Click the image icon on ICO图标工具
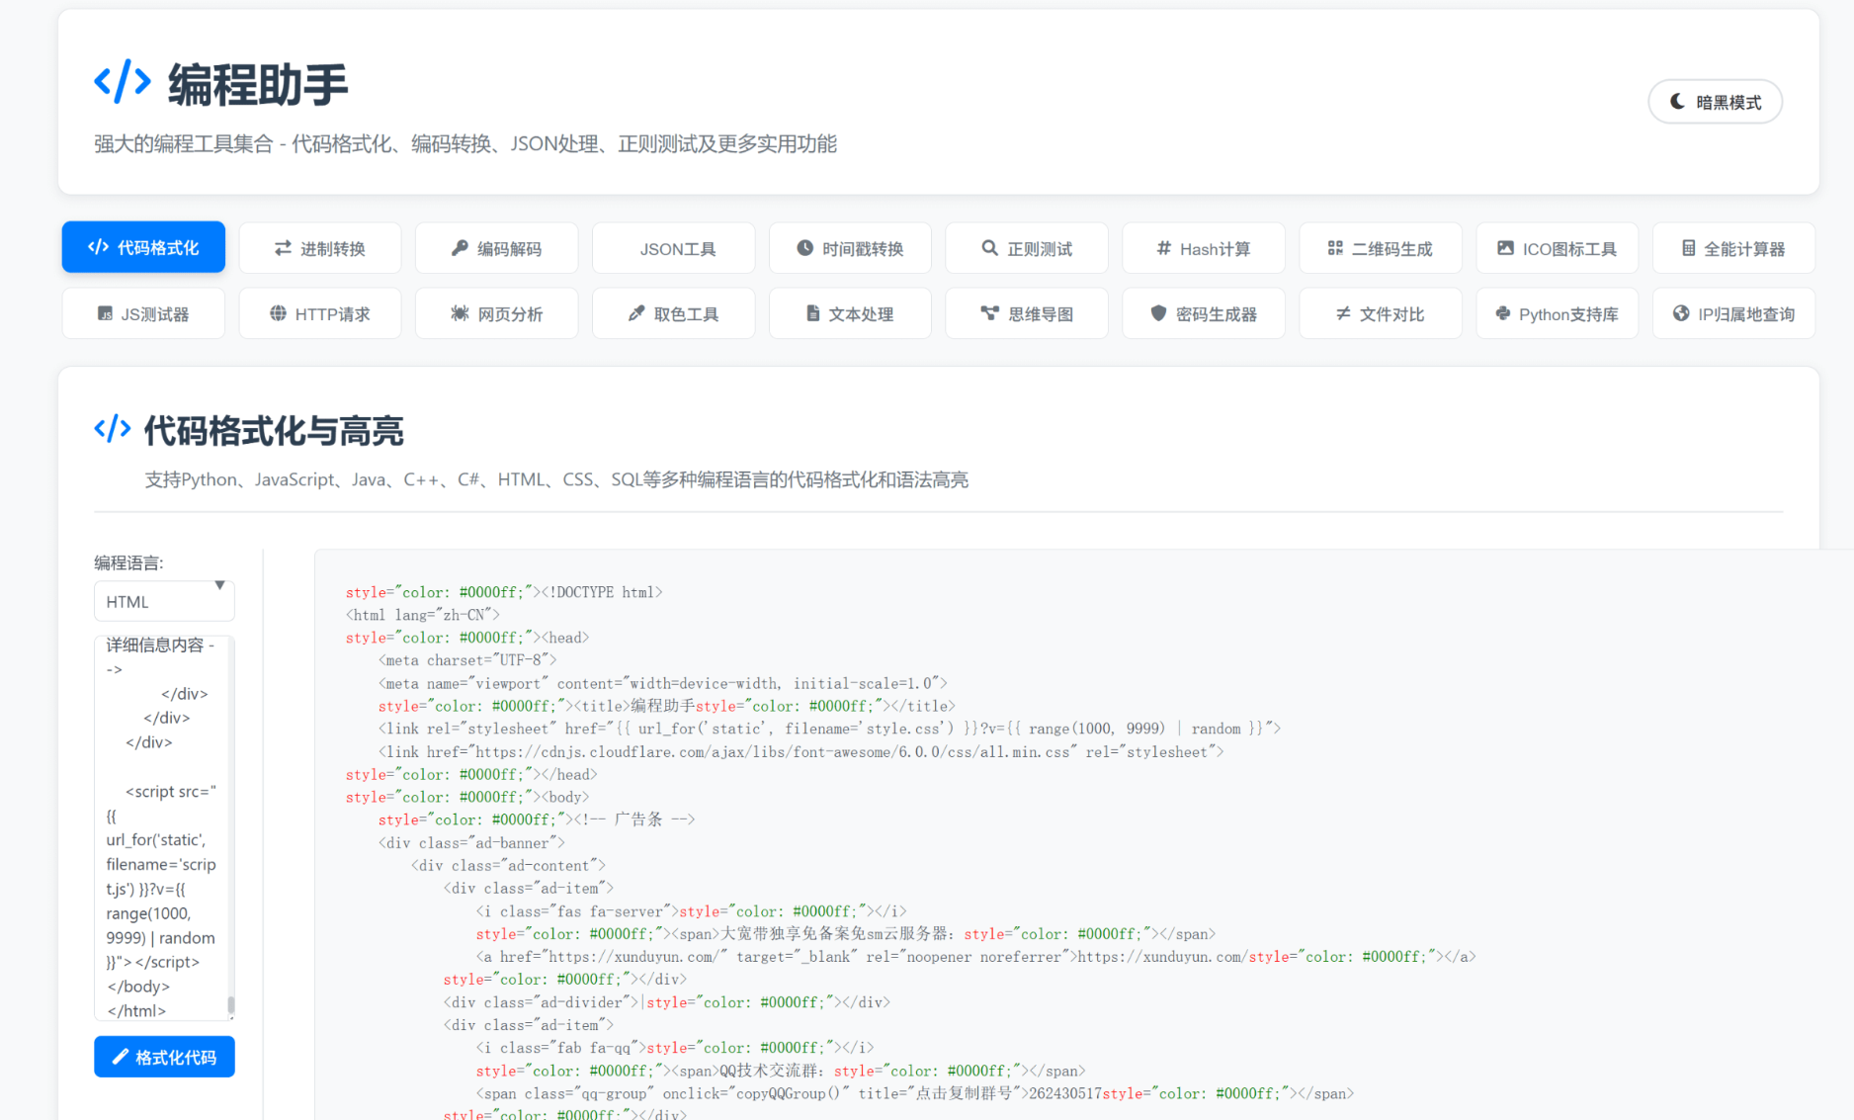 click(x=1505, y=248)
